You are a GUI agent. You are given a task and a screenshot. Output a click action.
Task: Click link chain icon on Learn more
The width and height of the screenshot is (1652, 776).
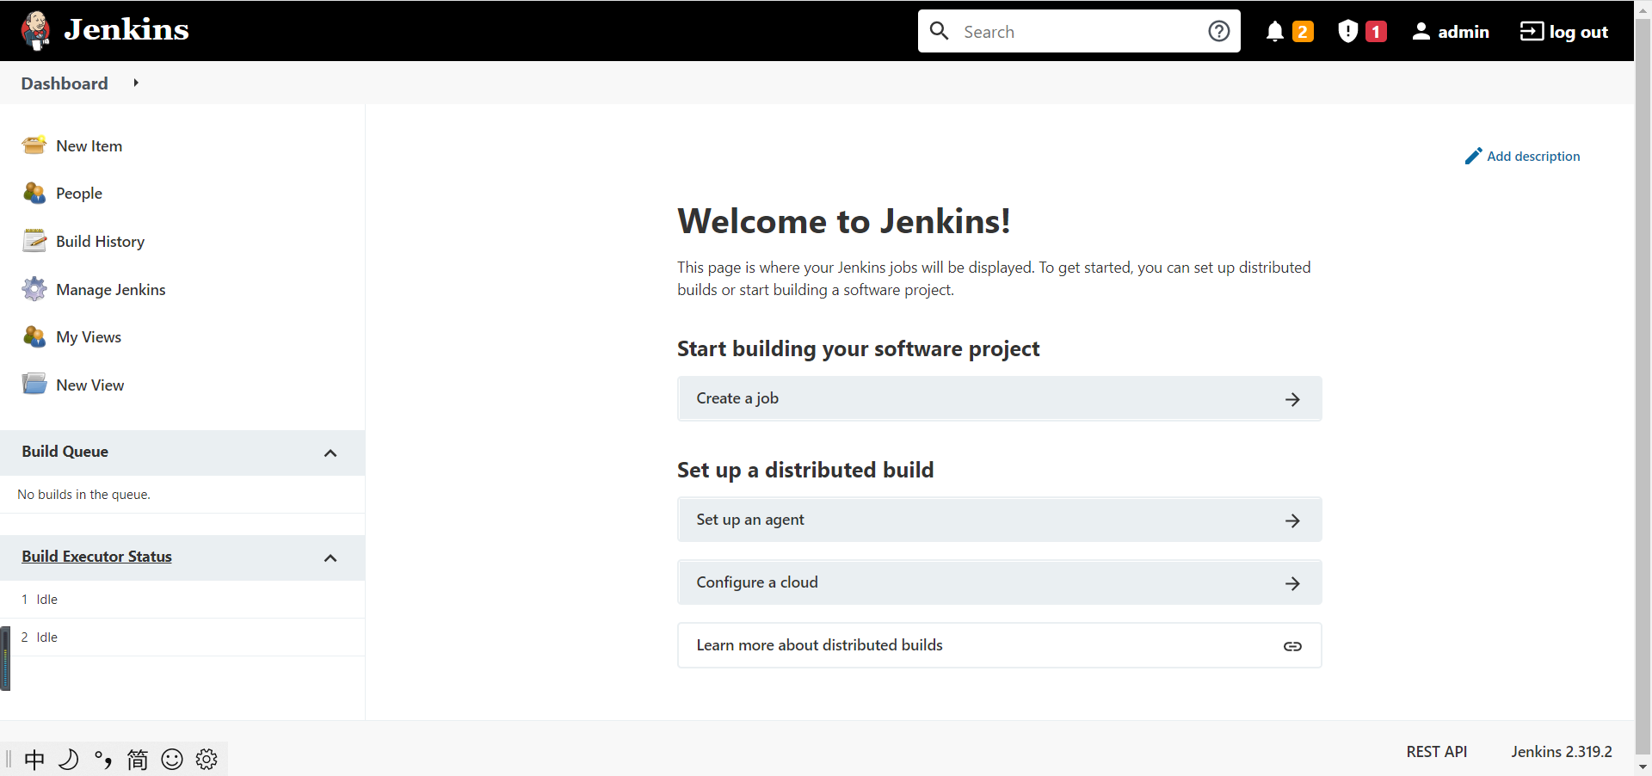(1292, 646)
